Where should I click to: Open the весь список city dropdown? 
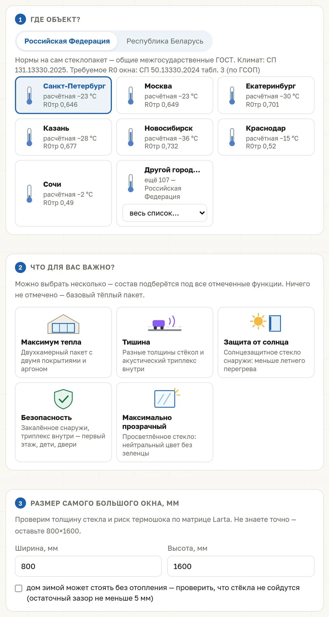[x=165, y=213]
